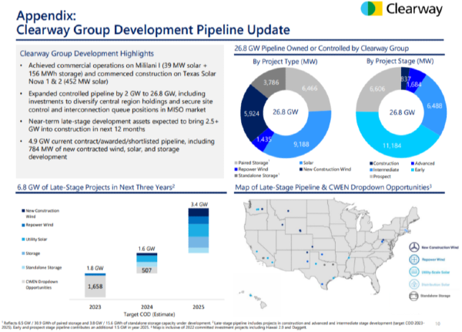462x332 pixels.
Task: Click the Early stage legend swatch
Action: click(413, 169)
